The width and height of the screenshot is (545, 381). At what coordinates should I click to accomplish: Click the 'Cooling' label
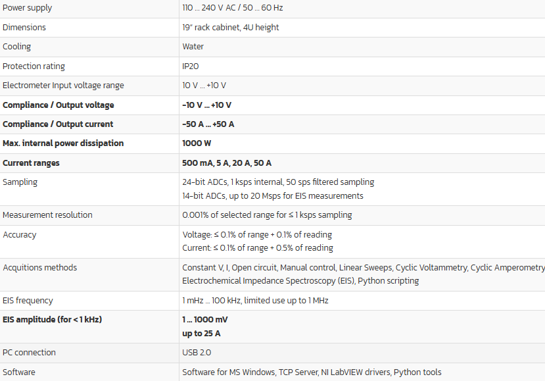pyautogui.click(x=16, y=47)
